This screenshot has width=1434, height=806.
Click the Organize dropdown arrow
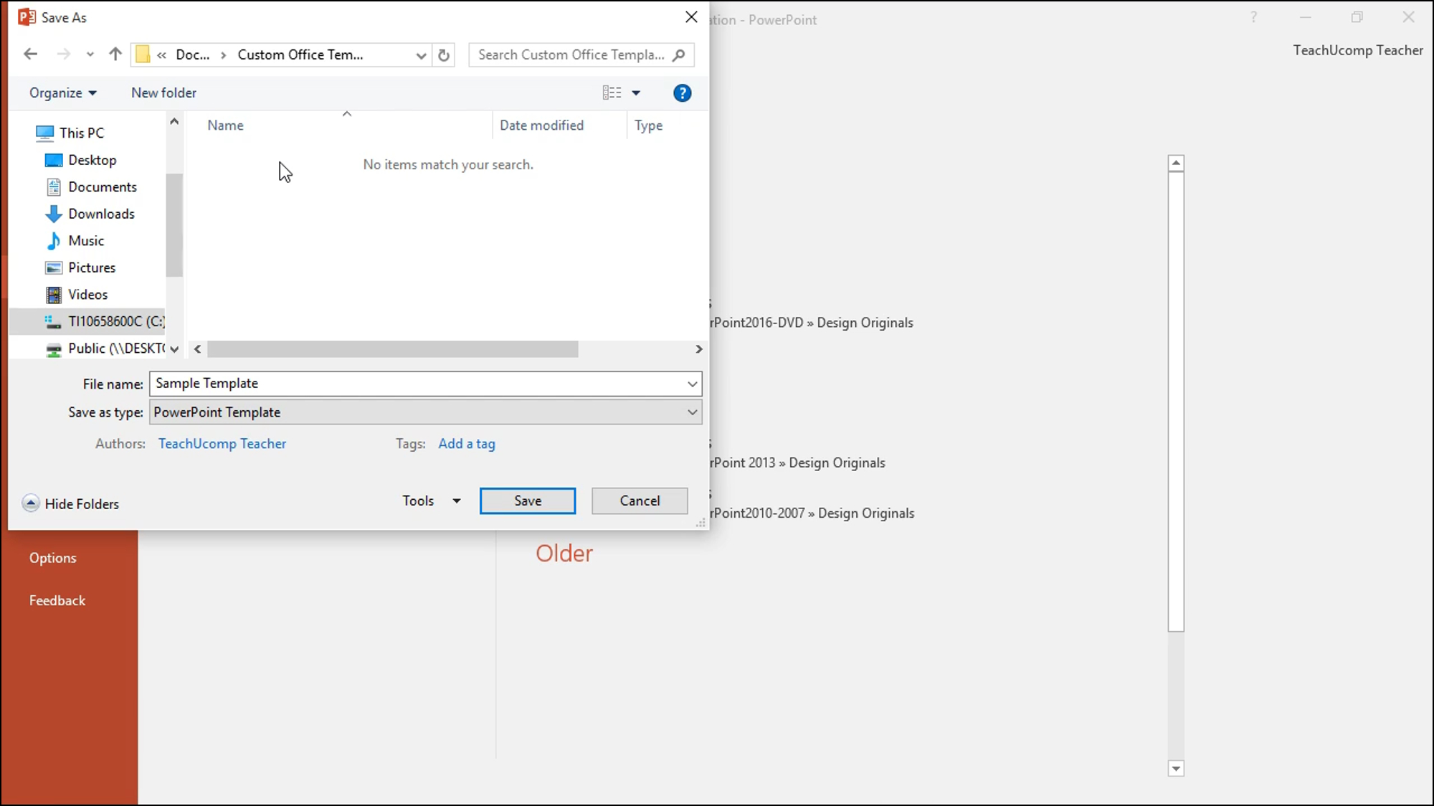coord(92,93)
